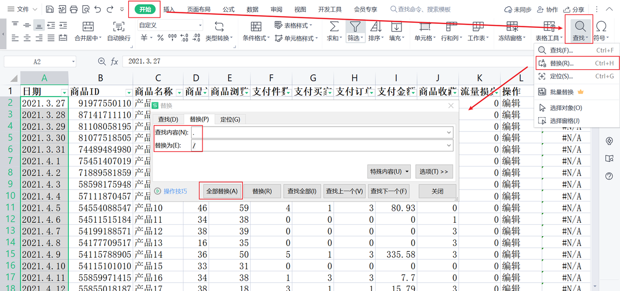
Task: Align text right
Action: coord(40,38)
